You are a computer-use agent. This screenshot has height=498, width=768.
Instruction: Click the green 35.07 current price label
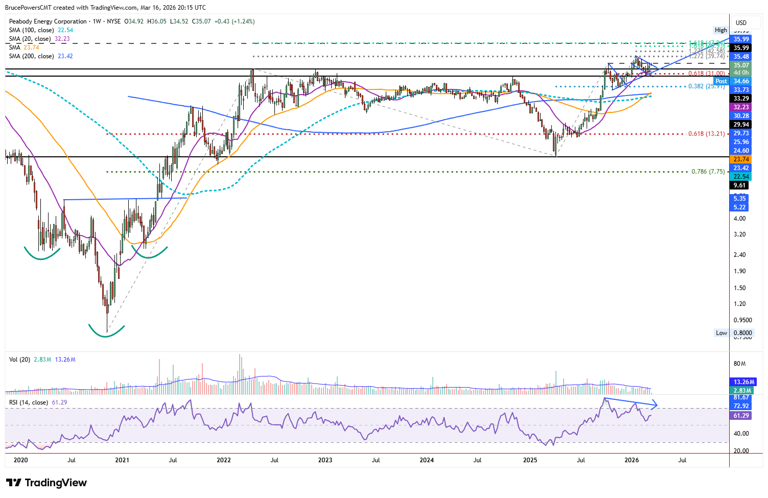[741, 65]
